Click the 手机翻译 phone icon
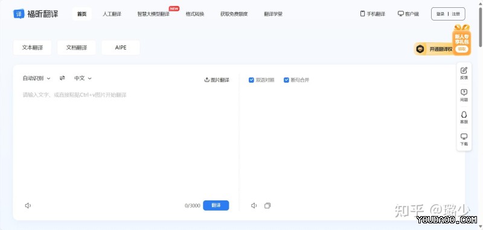 click(x=363, y=14)
